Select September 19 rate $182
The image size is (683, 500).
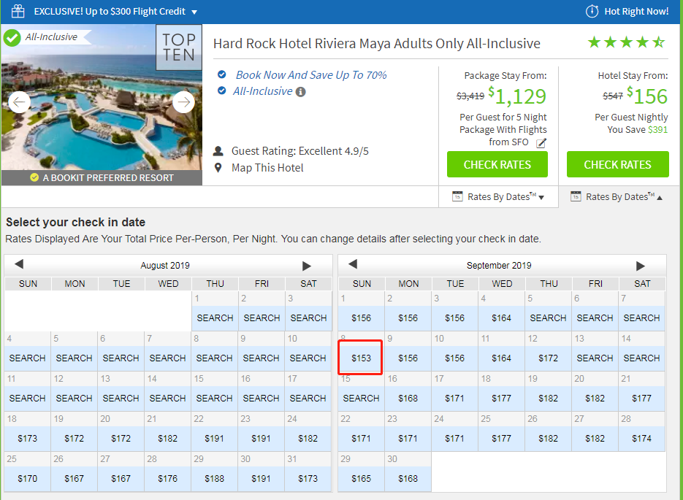click(x=548, y=398)
